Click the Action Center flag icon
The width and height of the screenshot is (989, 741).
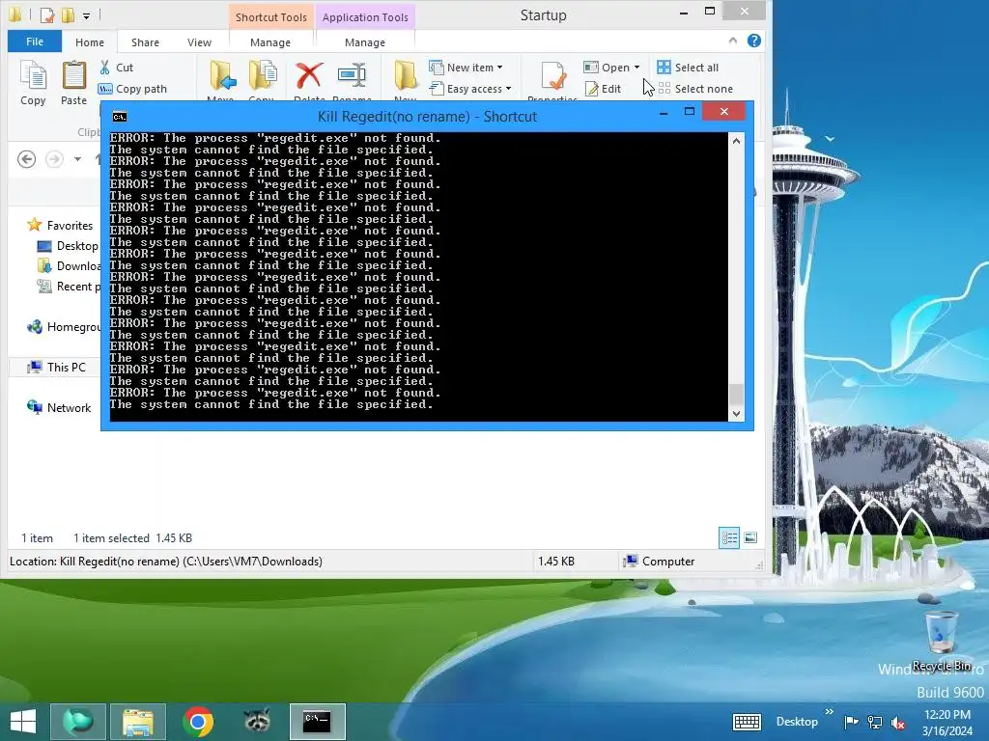tap(852, 722)
